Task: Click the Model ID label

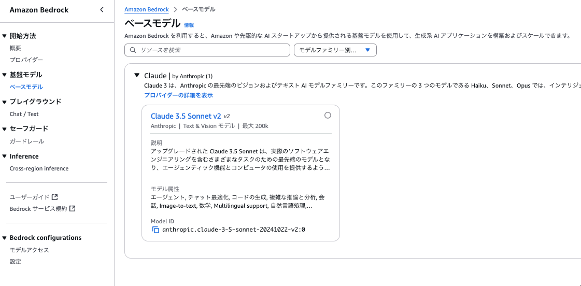Action: pyautogui.click(x=162, y=221)
